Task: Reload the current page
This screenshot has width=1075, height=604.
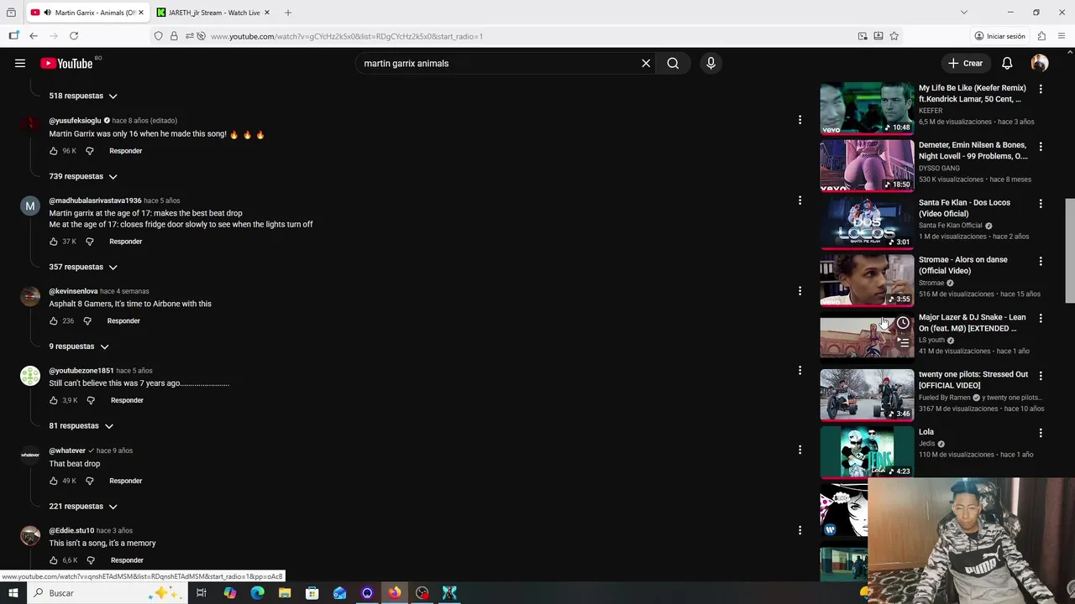Action: tap(74, 36)
